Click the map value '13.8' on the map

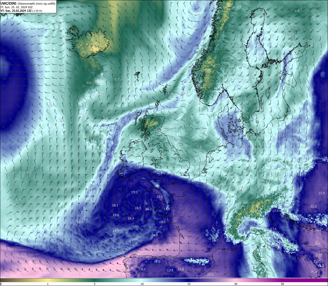click(x=116, y=215)
